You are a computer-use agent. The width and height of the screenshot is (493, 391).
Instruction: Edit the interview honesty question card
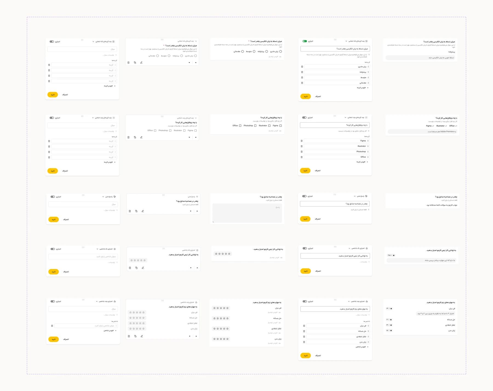click(x=143, y=211)
